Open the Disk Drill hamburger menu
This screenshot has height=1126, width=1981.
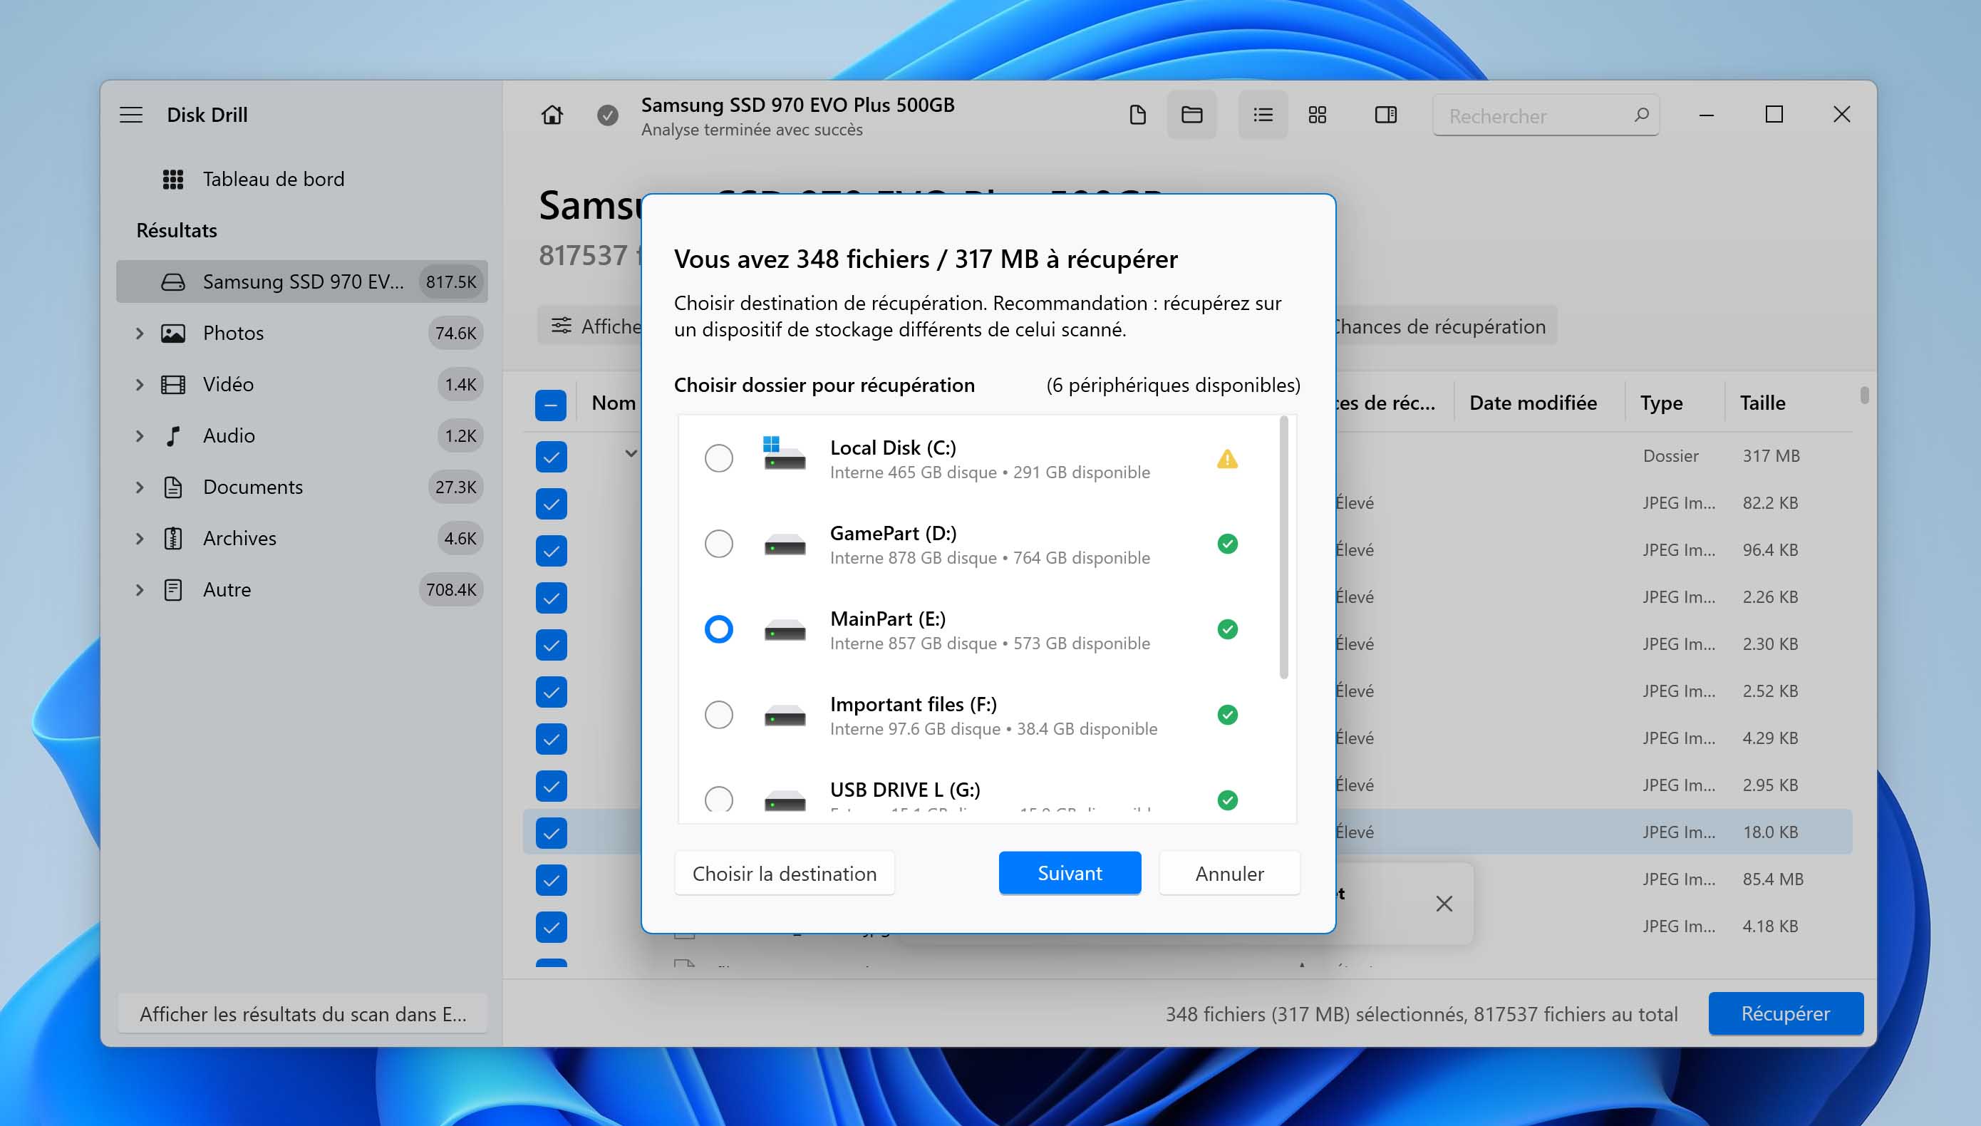(x=130, y=115)
